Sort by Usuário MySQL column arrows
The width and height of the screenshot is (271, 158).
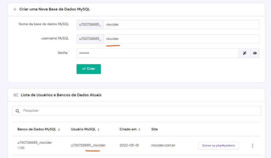tap(98, 129)
